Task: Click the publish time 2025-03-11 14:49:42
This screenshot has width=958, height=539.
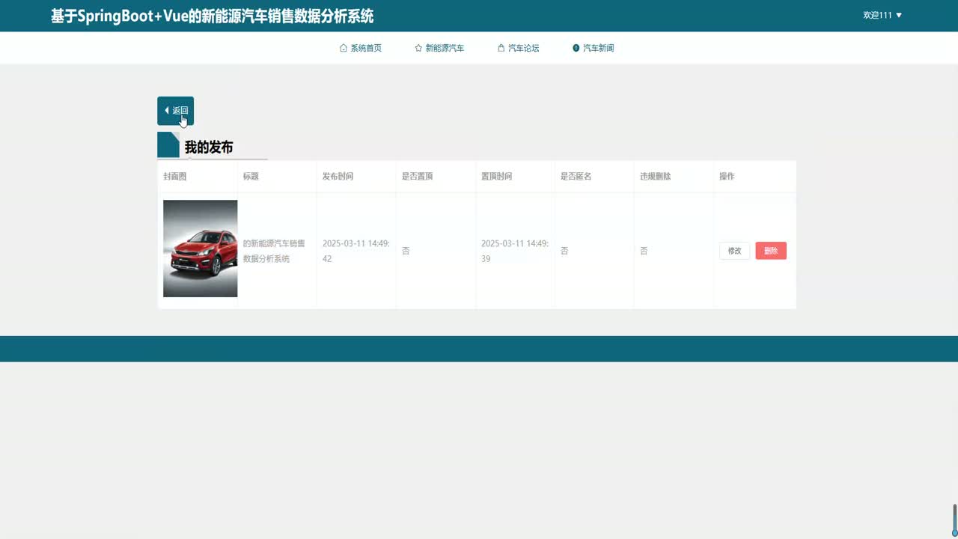Action: (x=356, y=251)
